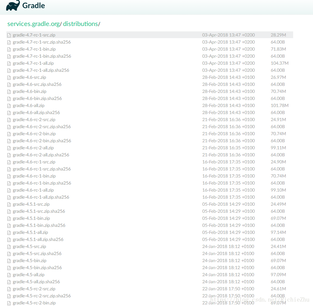
Task: Click the 21-Feb-2018 16:35 date of gradle-4.6-rc-2-all.zip
Action: pyautogui.click(x=229, y=148)
